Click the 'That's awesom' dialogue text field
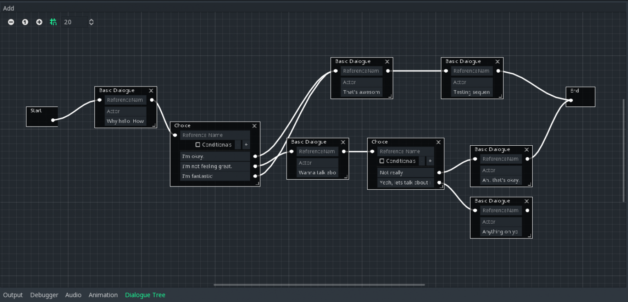Screen dimensions: 628x302 point(362,92)
